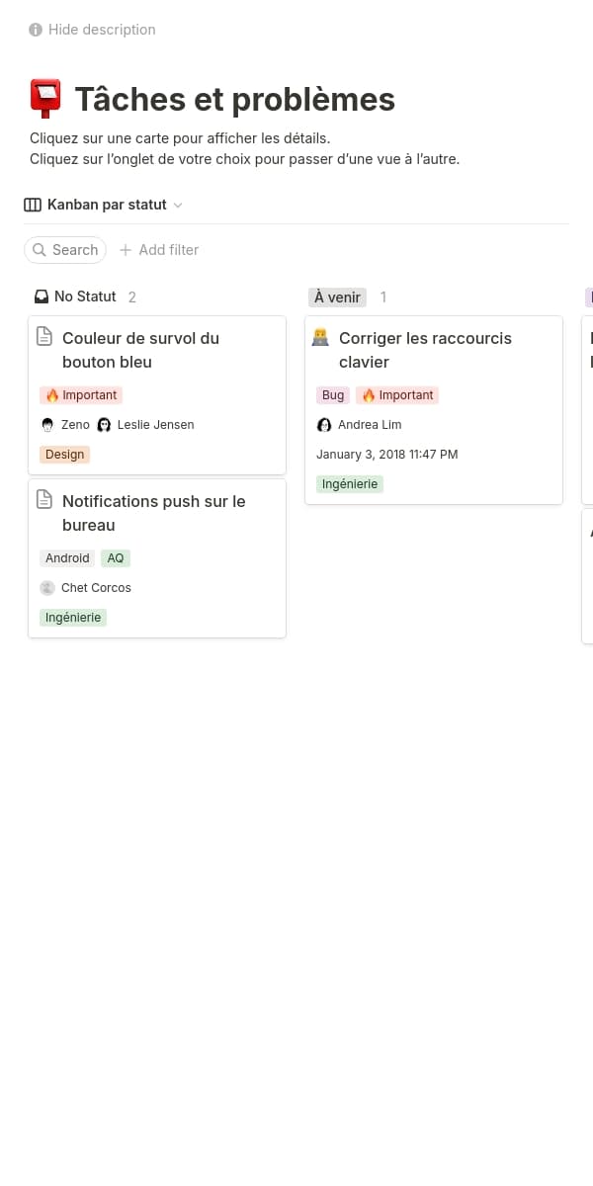Click the Add filter button

tap(158, 250)
